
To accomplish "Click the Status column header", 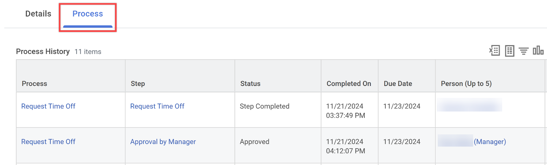I will (x=250, y=84).
